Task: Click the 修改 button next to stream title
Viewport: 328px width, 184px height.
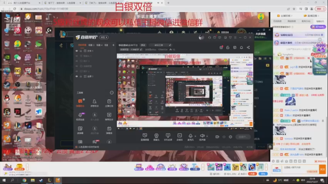Action: 143,45
